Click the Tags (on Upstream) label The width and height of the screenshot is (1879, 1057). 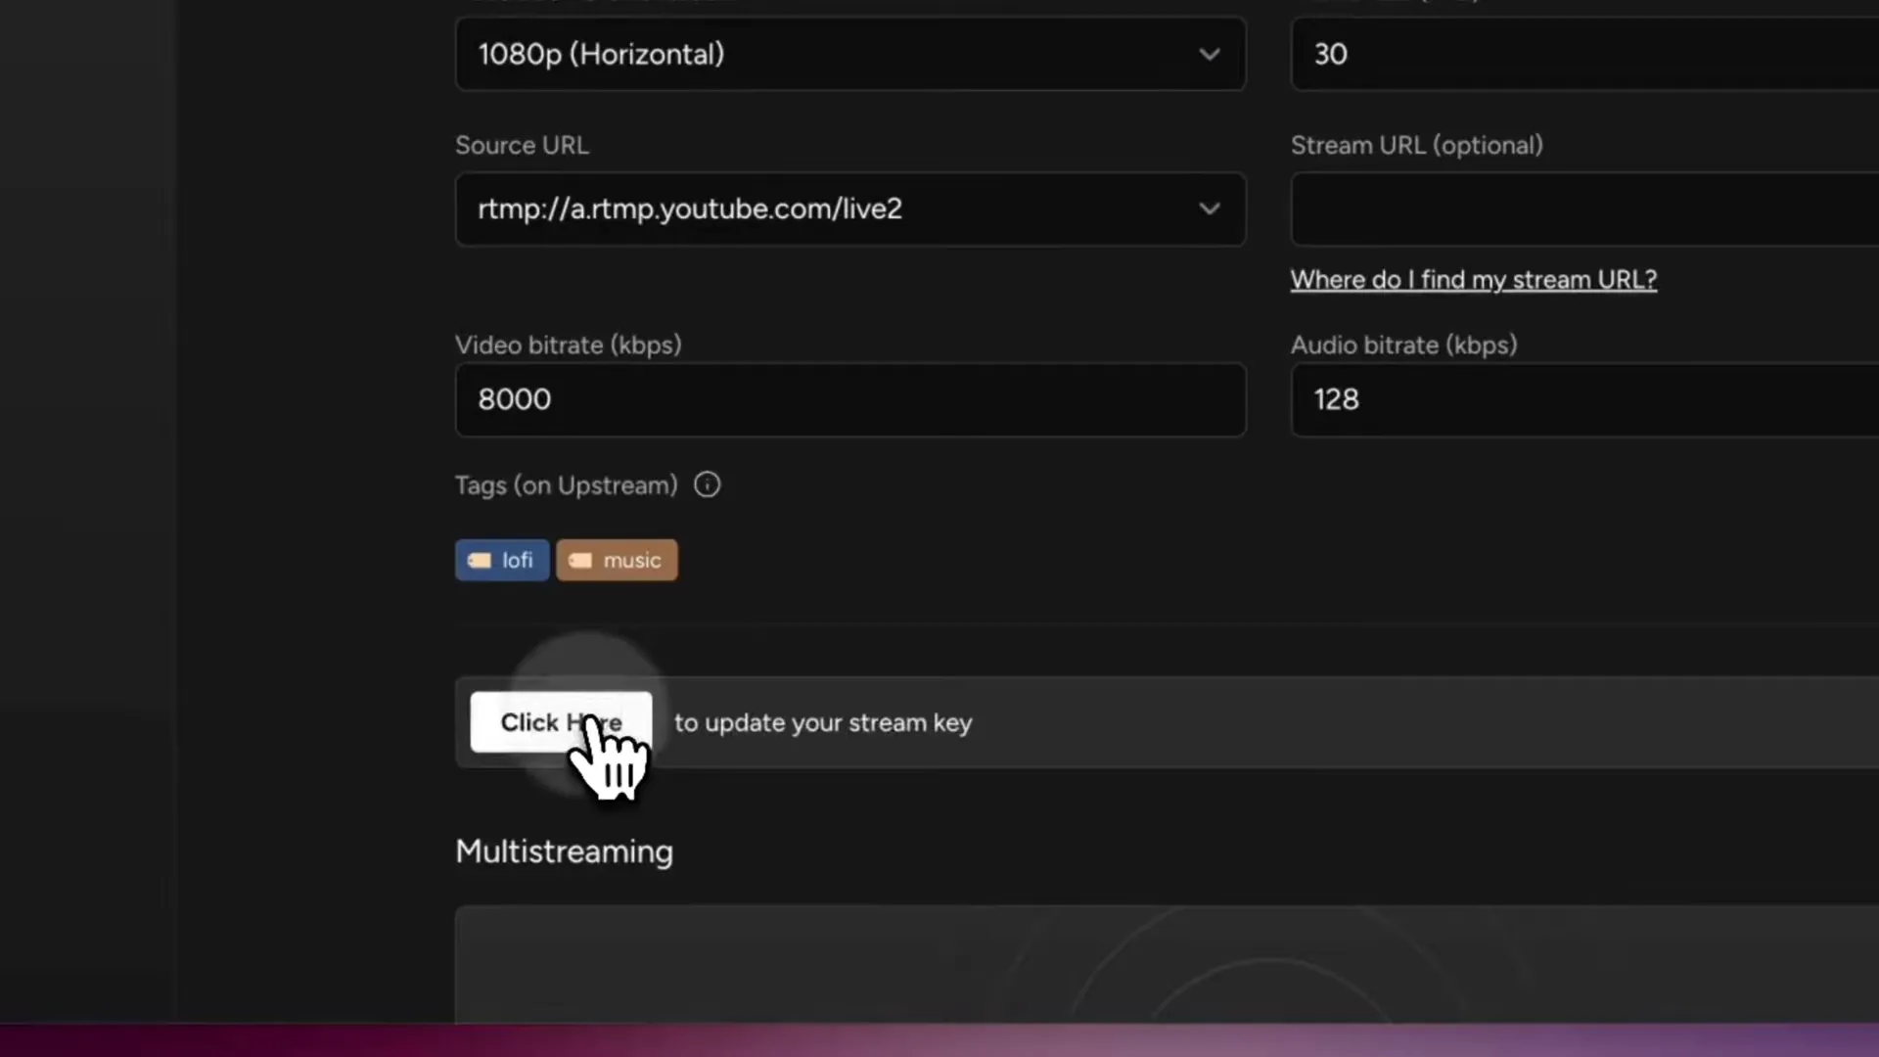click(566, 485)
